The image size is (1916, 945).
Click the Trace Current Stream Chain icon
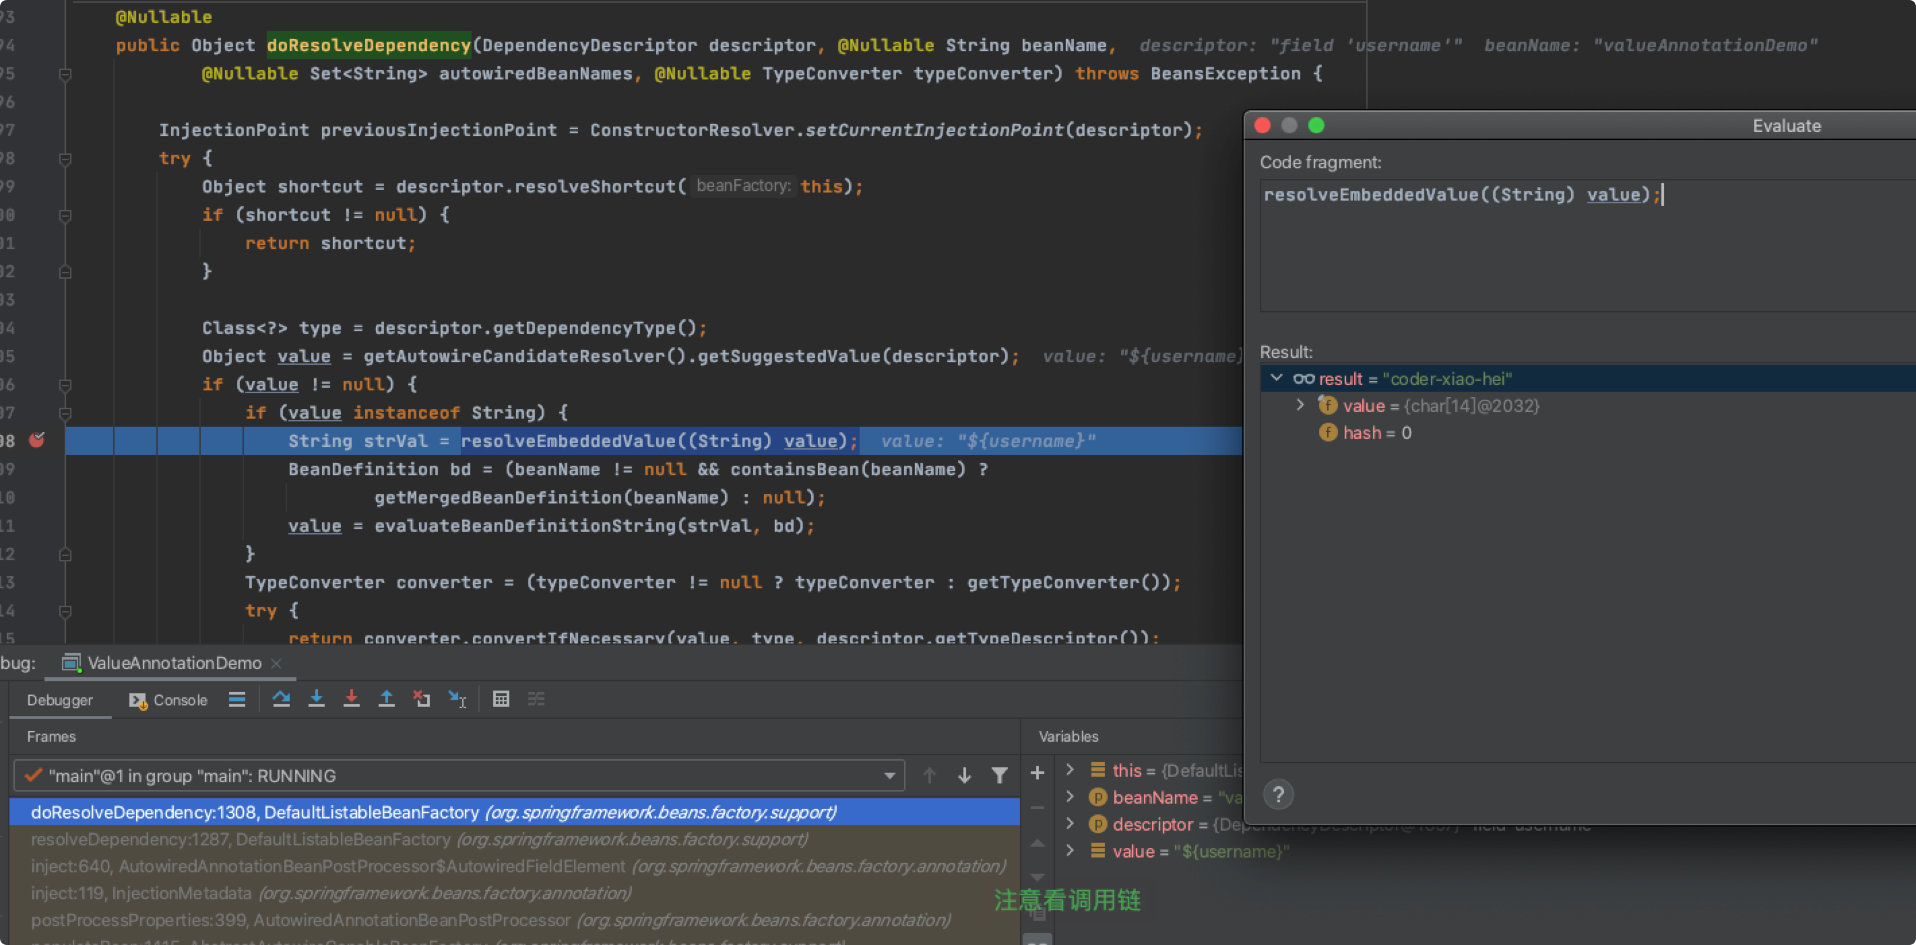[x=536, y=699]
